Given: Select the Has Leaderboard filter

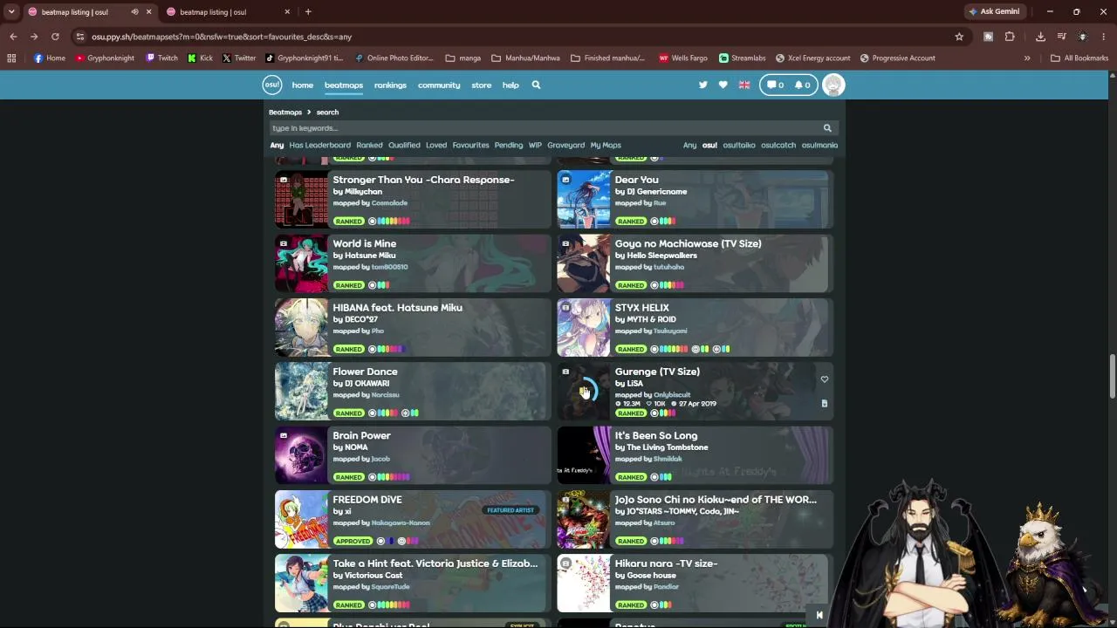Looking at the screenshot, I should 320,145.
